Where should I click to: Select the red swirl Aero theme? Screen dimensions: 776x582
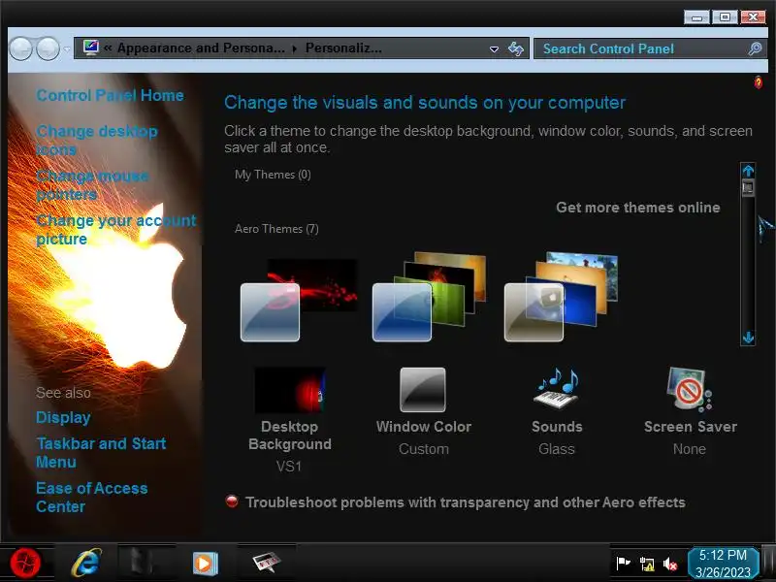299,300
